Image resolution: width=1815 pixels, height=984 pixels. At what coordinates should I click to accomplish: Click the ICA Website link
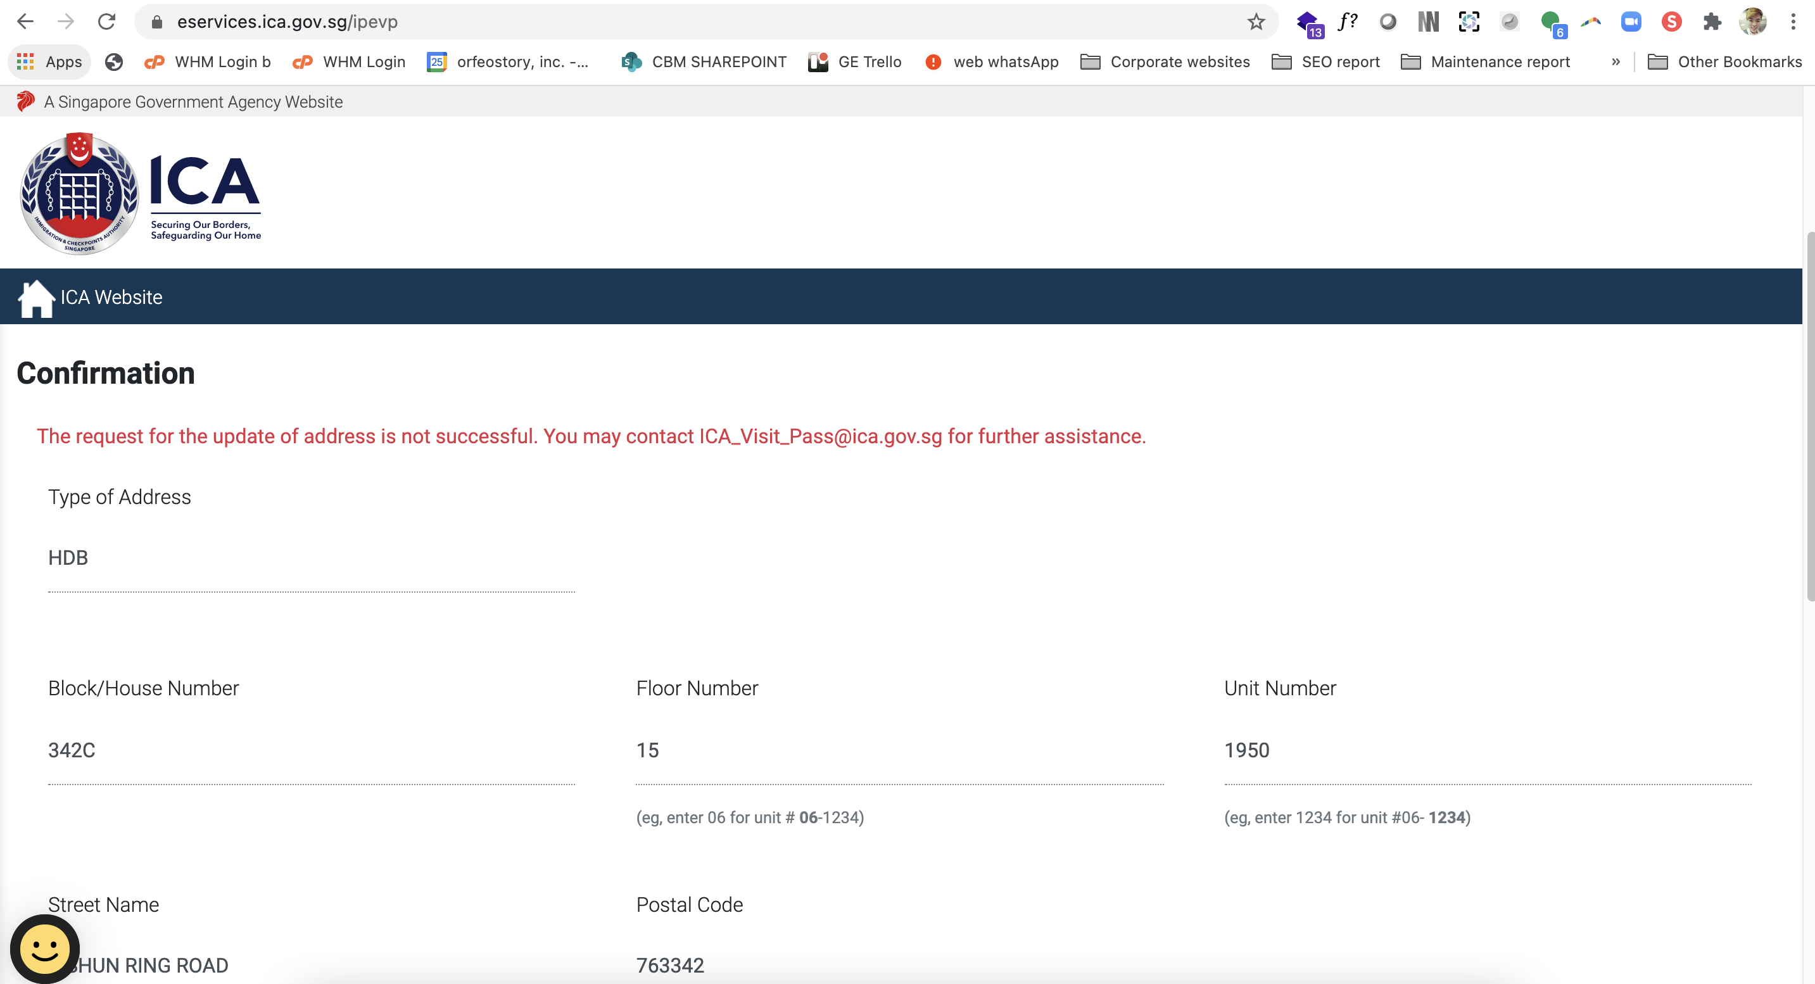coord(111,297)
